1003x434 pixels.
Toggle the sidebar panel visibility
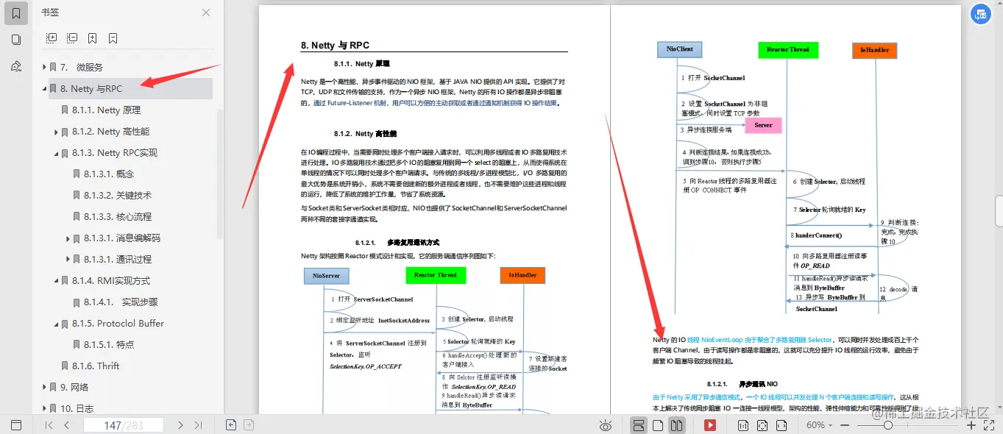coord(16,425)
